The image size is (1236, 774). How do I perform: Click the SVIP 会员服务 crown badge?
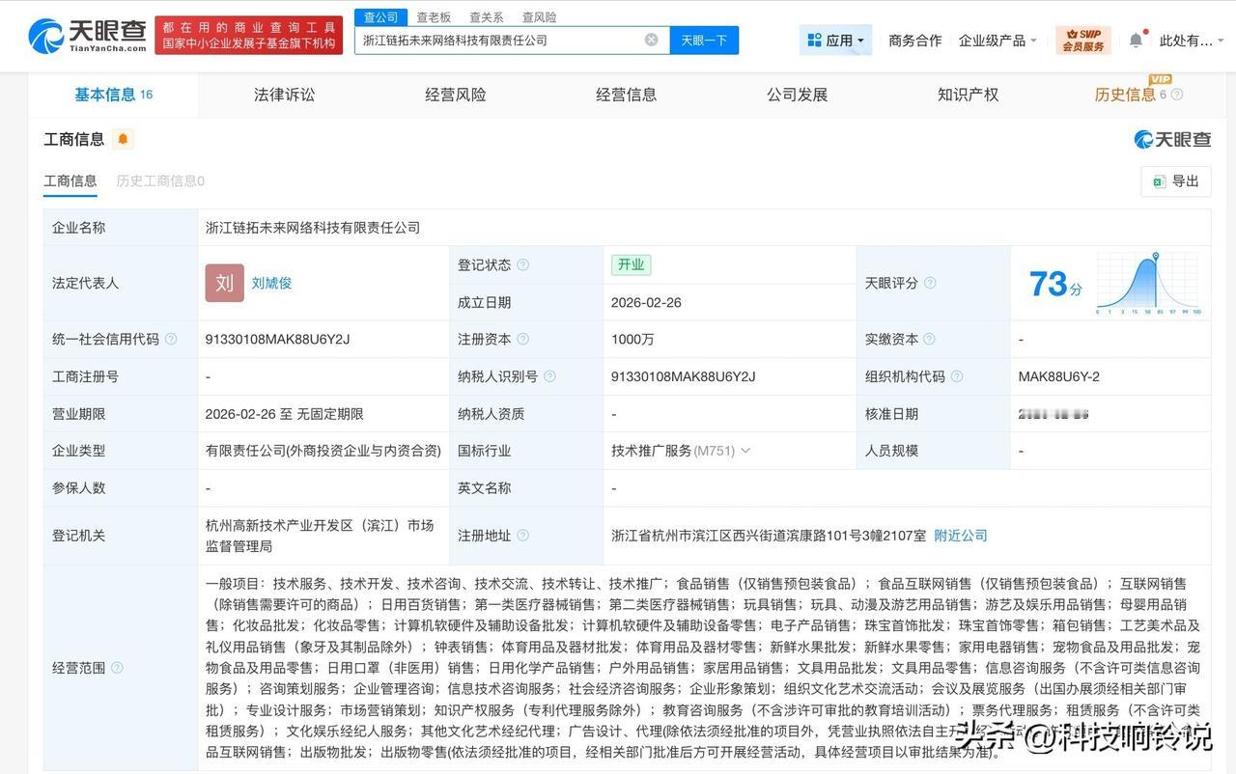(x=1083, y=41)
